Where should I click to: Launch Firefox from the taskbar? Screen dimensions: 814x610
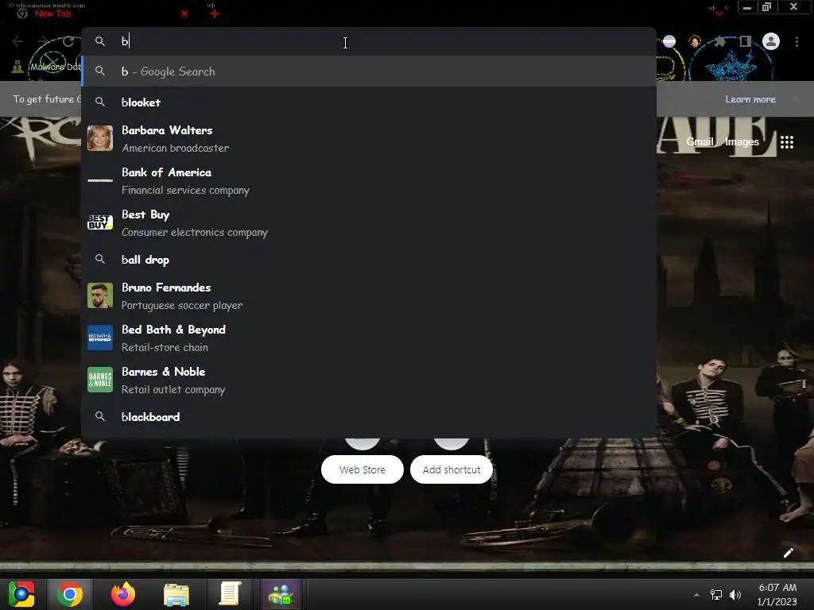(x=123, y=594)
